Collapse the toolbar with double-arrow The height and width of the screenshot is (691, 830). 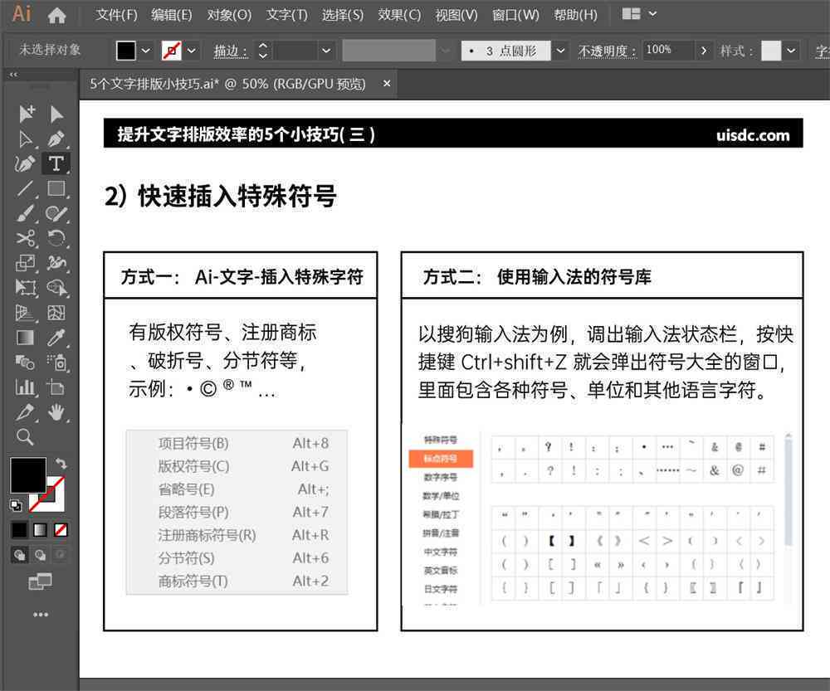pyautogui.click(x=13, y=75)
